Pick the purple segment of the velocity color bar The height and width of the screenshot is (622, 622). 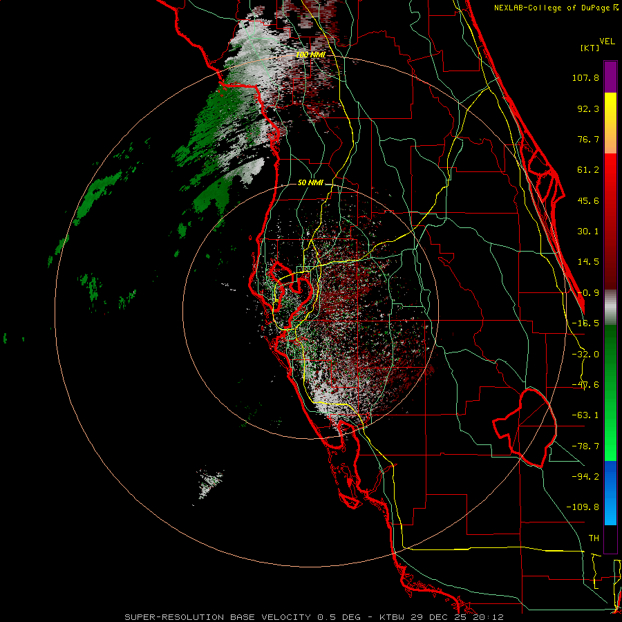(x=610, y=77)
